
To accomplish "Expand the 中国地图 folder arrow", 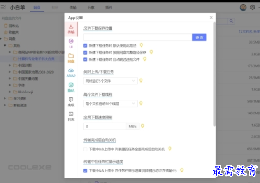I will point(10,65).
